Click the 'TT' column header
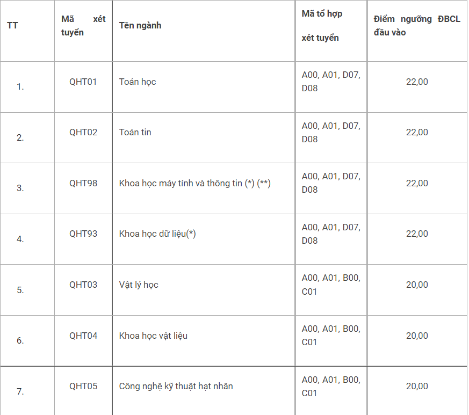This screenshot has width=469, height=415. click(x=12, y=26)
